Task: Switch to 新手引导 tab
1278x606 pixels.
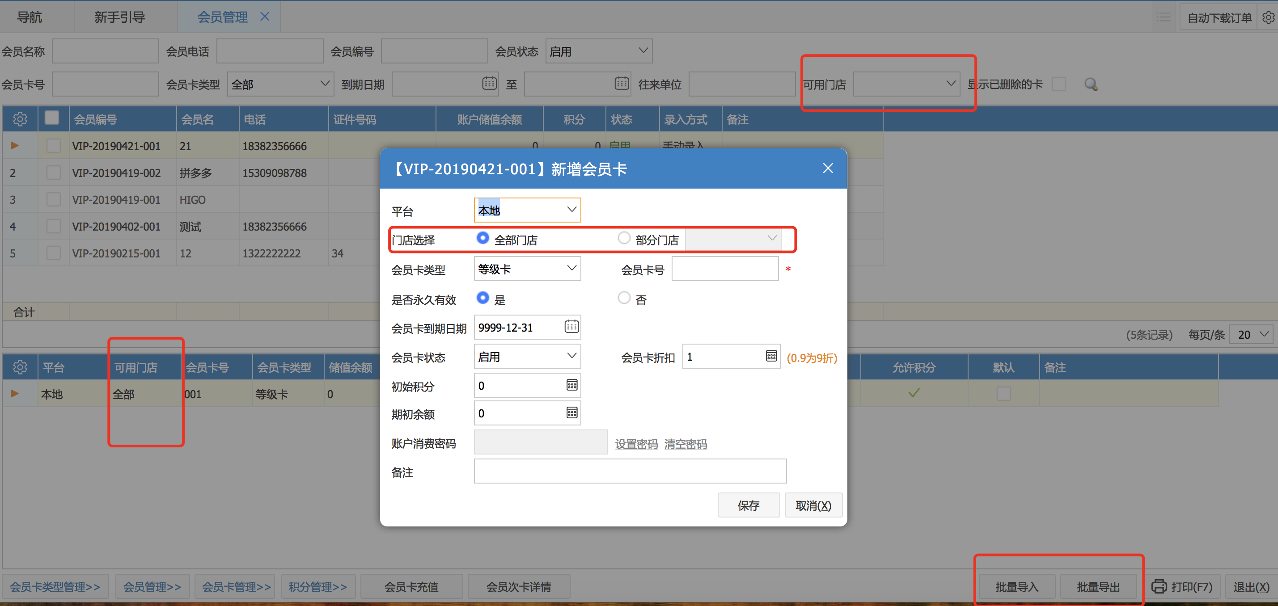Action: tap(119, 17)
